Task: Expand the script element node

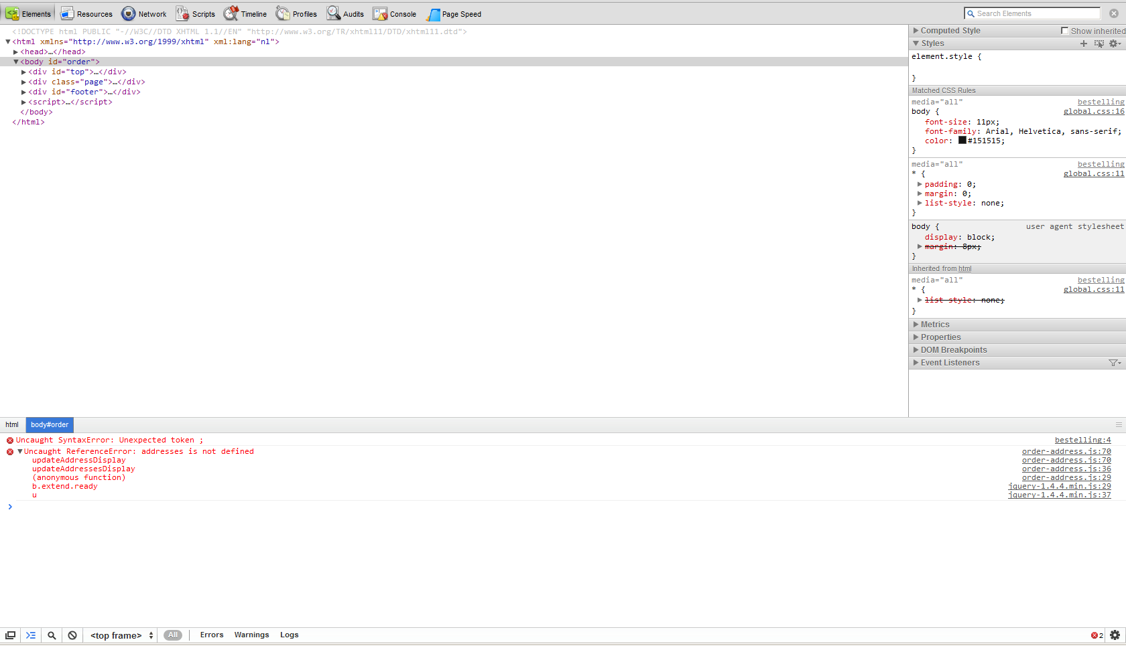Action: tap(23, 102)
